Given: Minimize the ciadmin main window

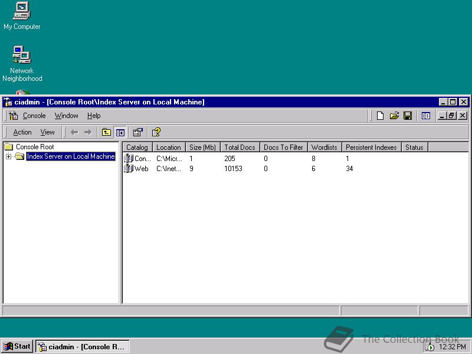Looking at the screenshot, I should (x=443, y=102).
